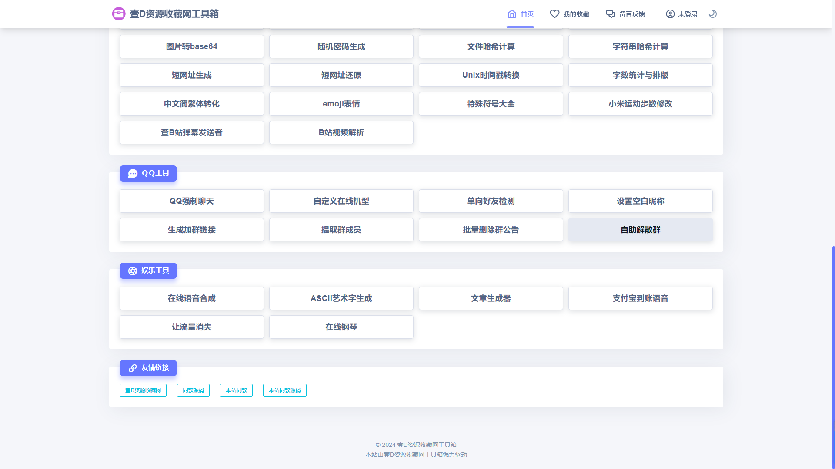Open the Unix时间戳转换 tool
Image resolution: width=835 pixels, height=469 pixels.
[x=491, y=75]
